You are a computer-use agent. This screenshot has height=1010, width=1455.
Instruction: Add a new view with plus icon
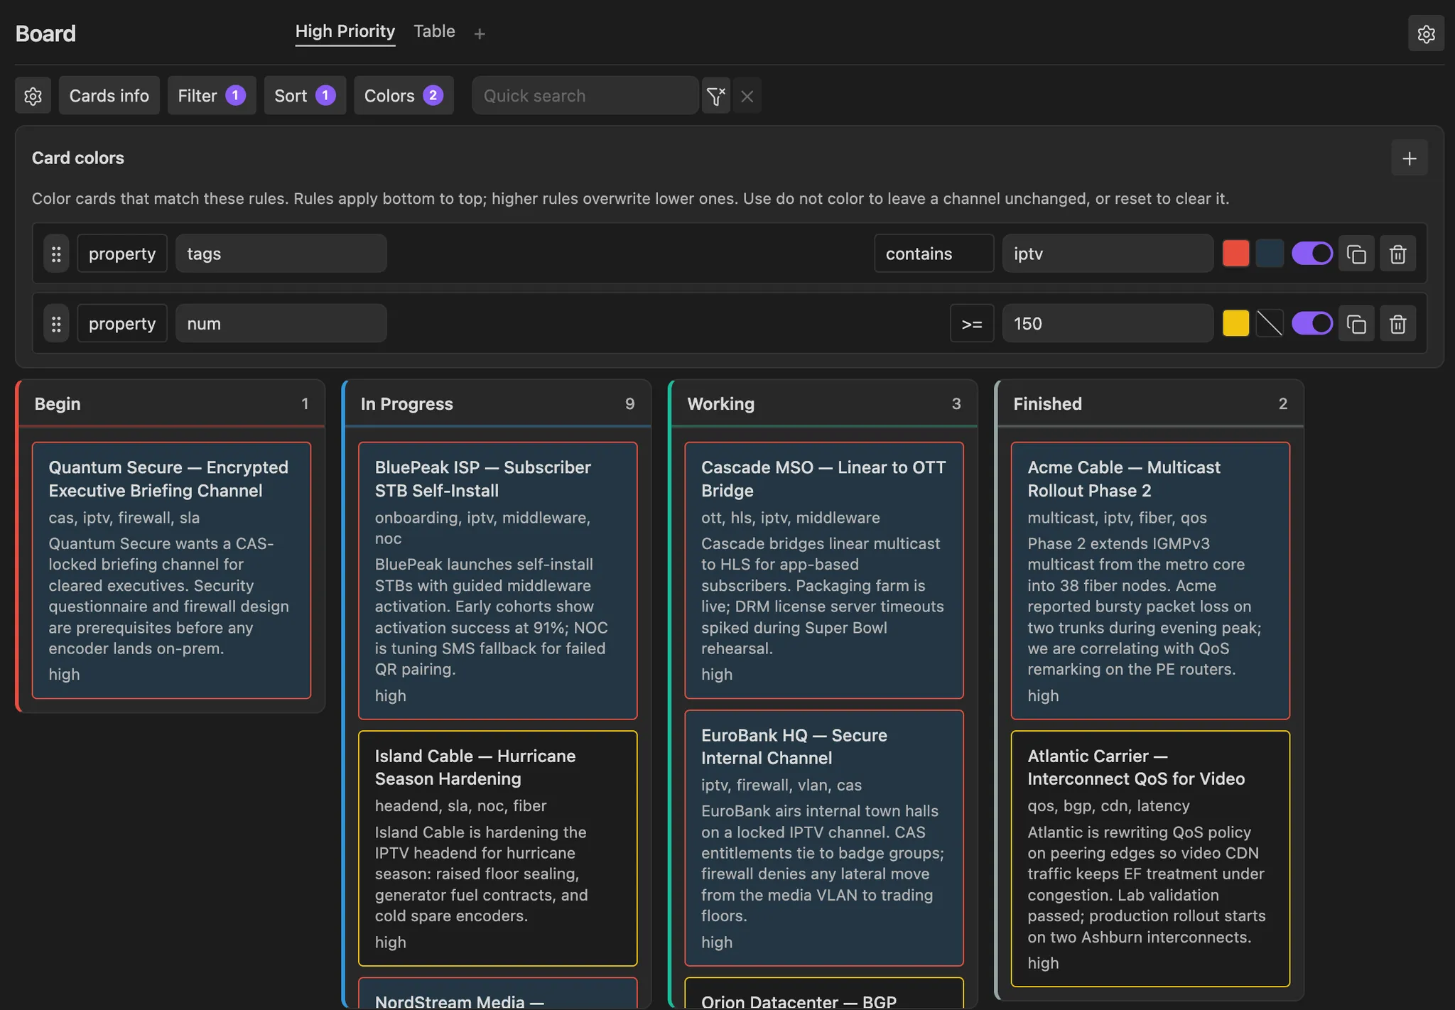click(x=480, y=33)
